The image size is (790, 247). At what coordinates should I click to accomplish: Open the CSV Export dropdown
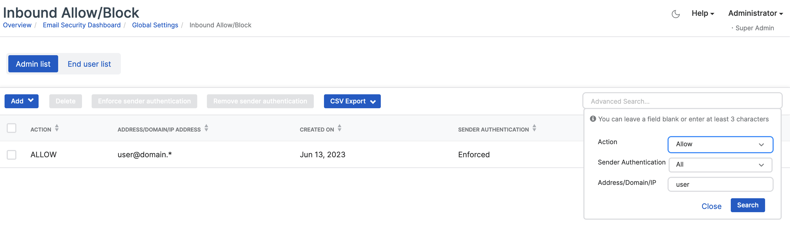[x=352, y=101]
